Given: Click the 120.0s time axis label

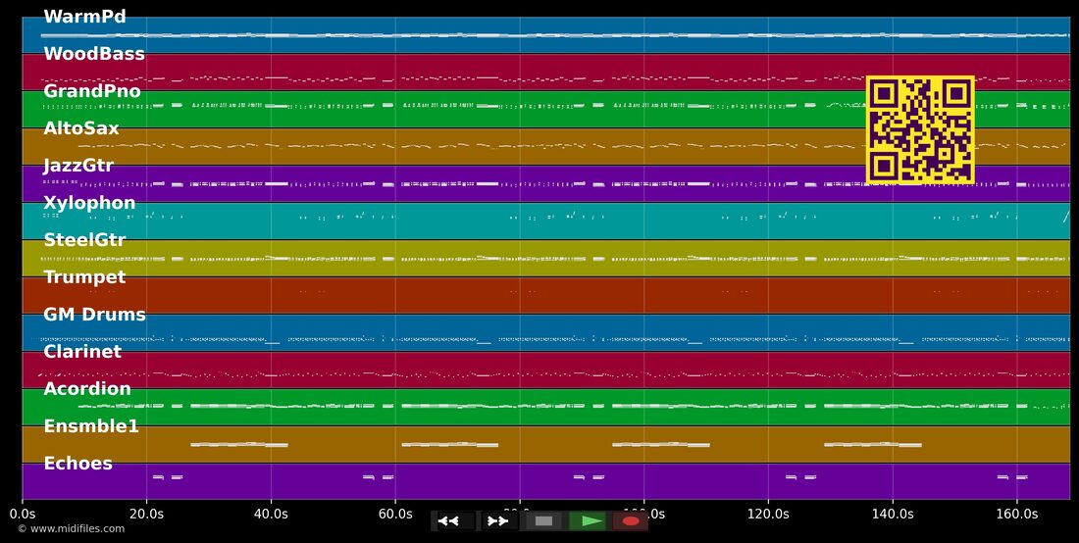Looking at the screenshot, I should (768, 514).
